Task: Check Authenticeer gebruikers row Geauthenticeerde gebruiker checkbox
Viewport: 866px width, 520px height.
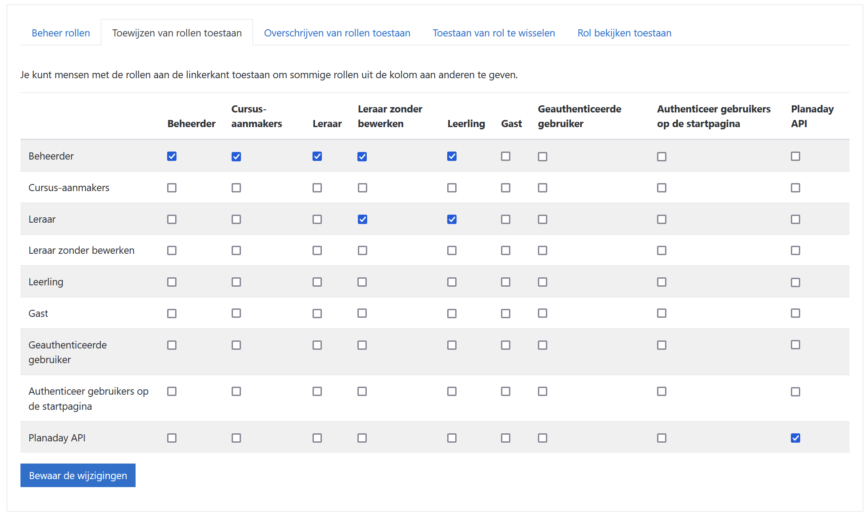Action: (542, 391)
